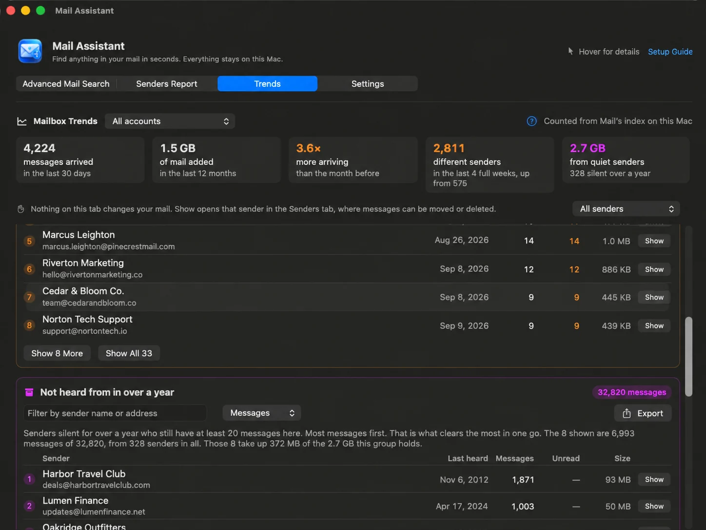Show Marcus Leighton in Senders tab

pyautogui.click(x=654, y=241)
